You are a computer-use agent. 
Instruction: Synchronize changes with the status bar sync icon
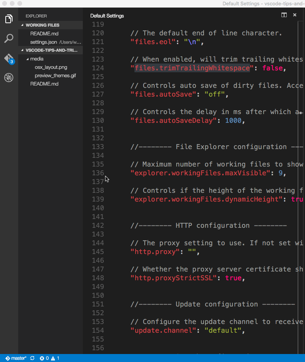(x=32, y=358)
